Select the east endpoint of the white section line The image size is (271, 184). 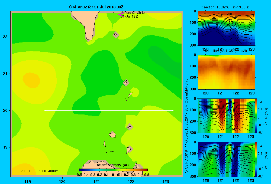173,110
